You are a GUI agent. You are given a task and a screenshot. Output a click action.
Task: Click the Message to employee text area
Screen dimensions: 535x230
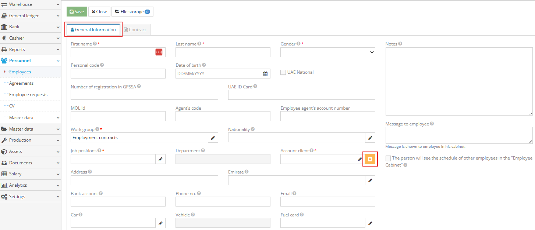tap(459, 135)
